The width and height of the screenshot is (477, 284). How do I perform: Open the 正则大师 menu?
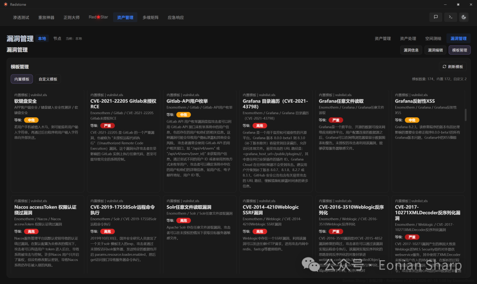[x=72, y=17]
